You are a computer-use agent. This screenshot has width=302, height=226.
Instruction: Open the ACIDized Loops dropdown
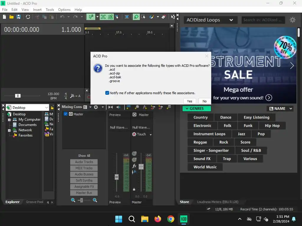click(211, 20)
